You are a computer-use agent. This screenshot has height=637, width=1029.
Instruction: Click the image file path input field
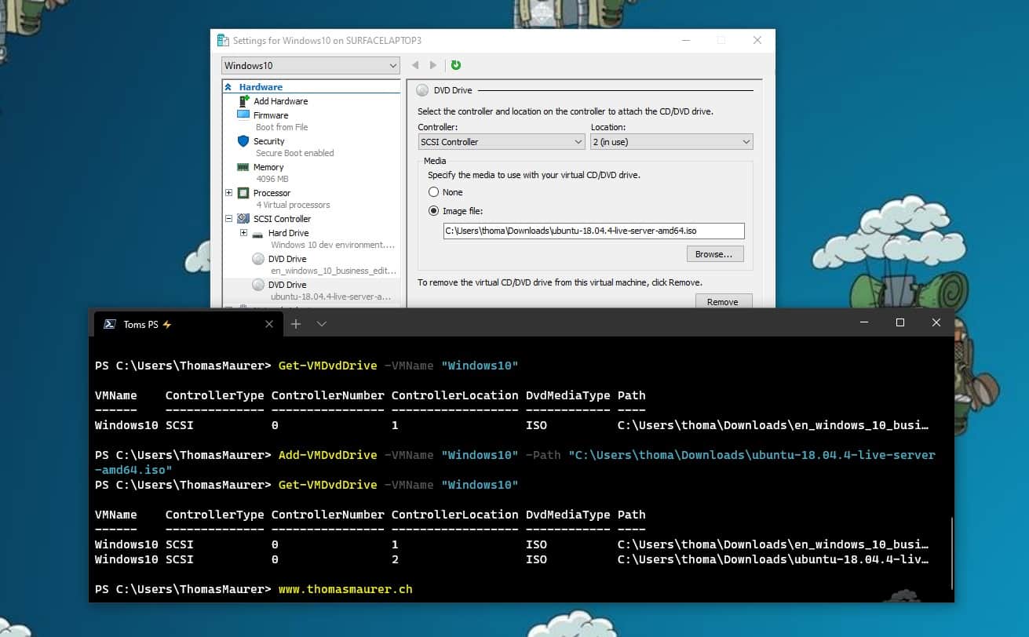click(x=593, y=231)
